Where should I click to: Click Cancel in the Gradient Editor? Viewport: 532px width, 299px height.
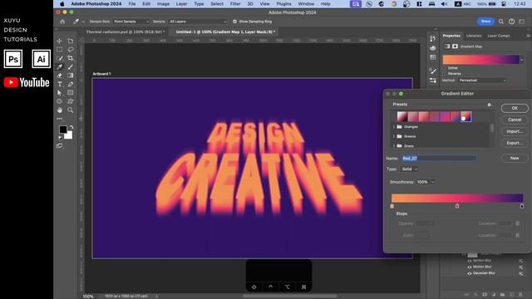[x=515, y=120]
